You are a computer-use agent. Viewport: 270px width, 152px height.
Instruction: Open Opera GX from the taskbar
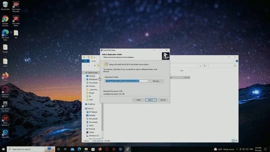tap(107, 149)
